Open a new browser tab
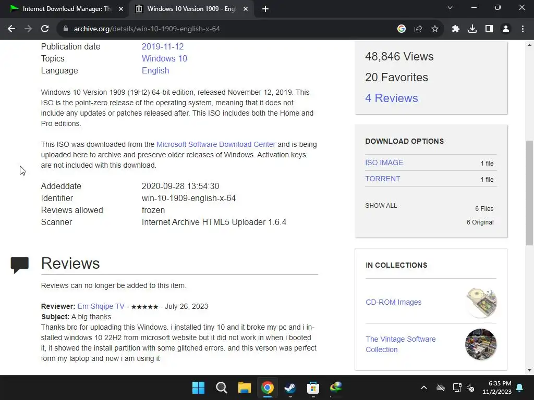This screenshot has width=534, height=400. (x=265, y=9)
